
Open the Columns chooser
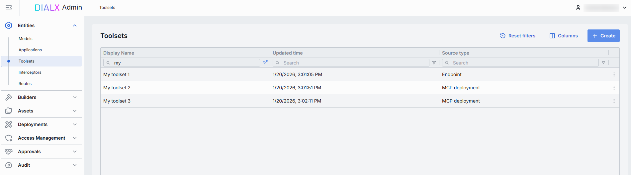[x=564, y=36]
